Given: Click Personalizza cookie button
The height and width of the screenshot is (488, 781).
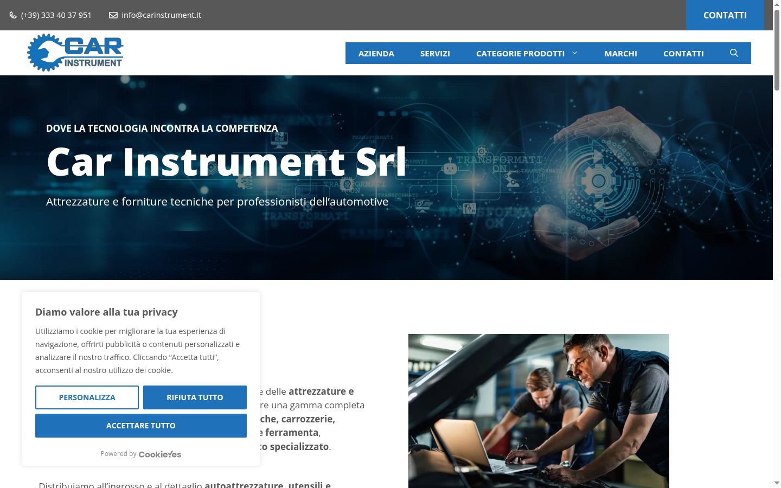Looking at the screenshot, I should pos(87,397).
